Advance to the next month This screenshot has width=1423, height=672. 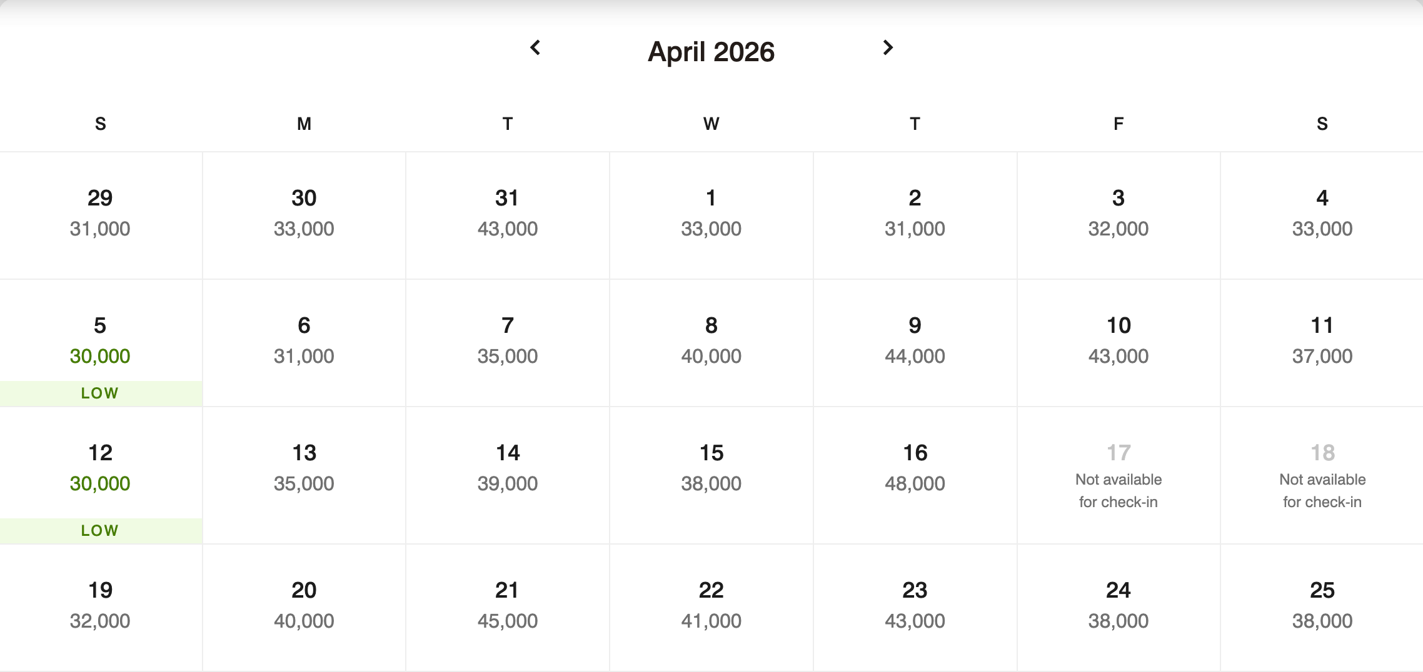[888, 47]
